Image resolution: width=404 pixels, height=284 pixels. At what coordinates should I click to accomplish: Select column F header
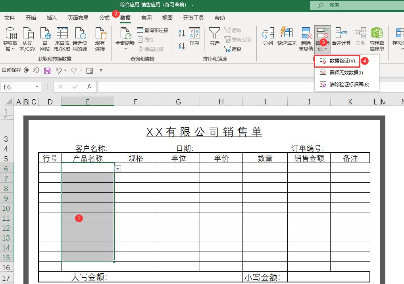[135, 102]
